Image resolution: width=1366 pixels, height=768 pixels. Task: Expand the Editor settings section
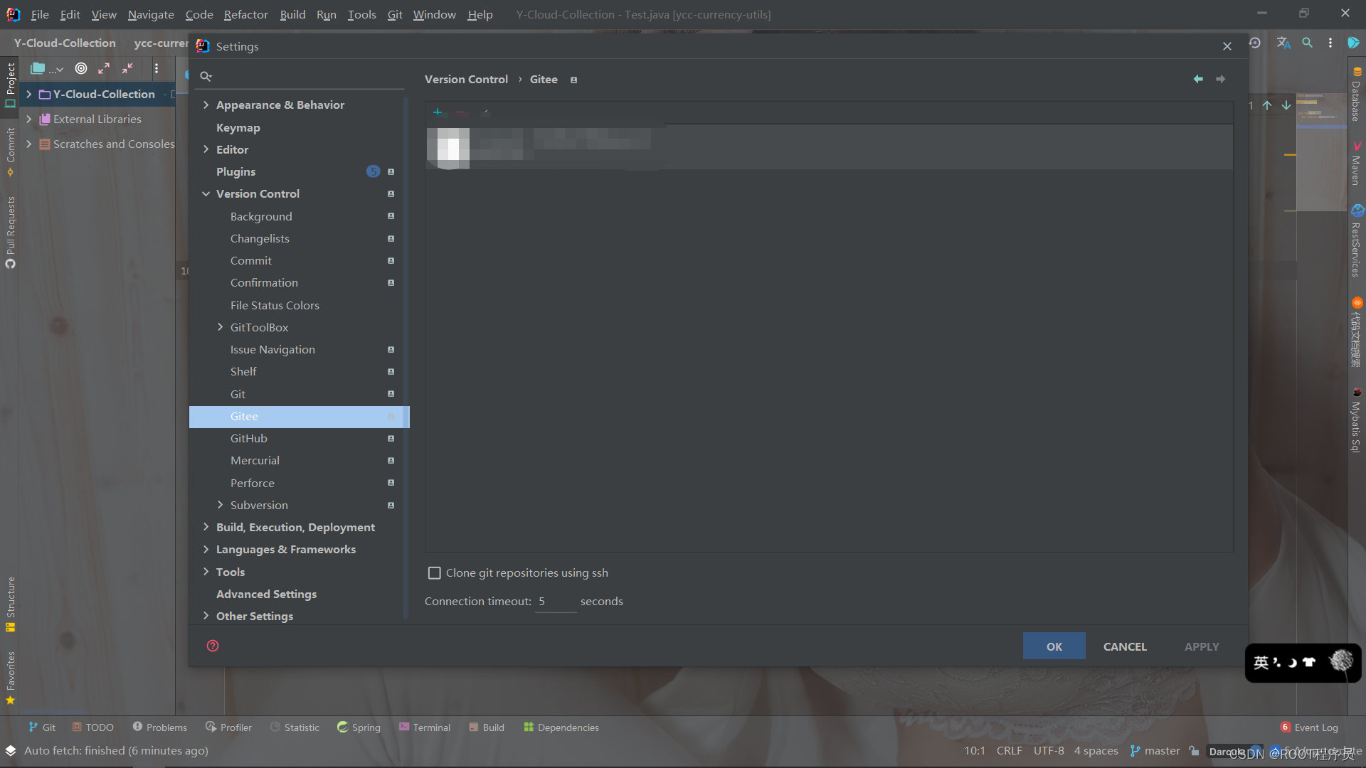(206, 150)
